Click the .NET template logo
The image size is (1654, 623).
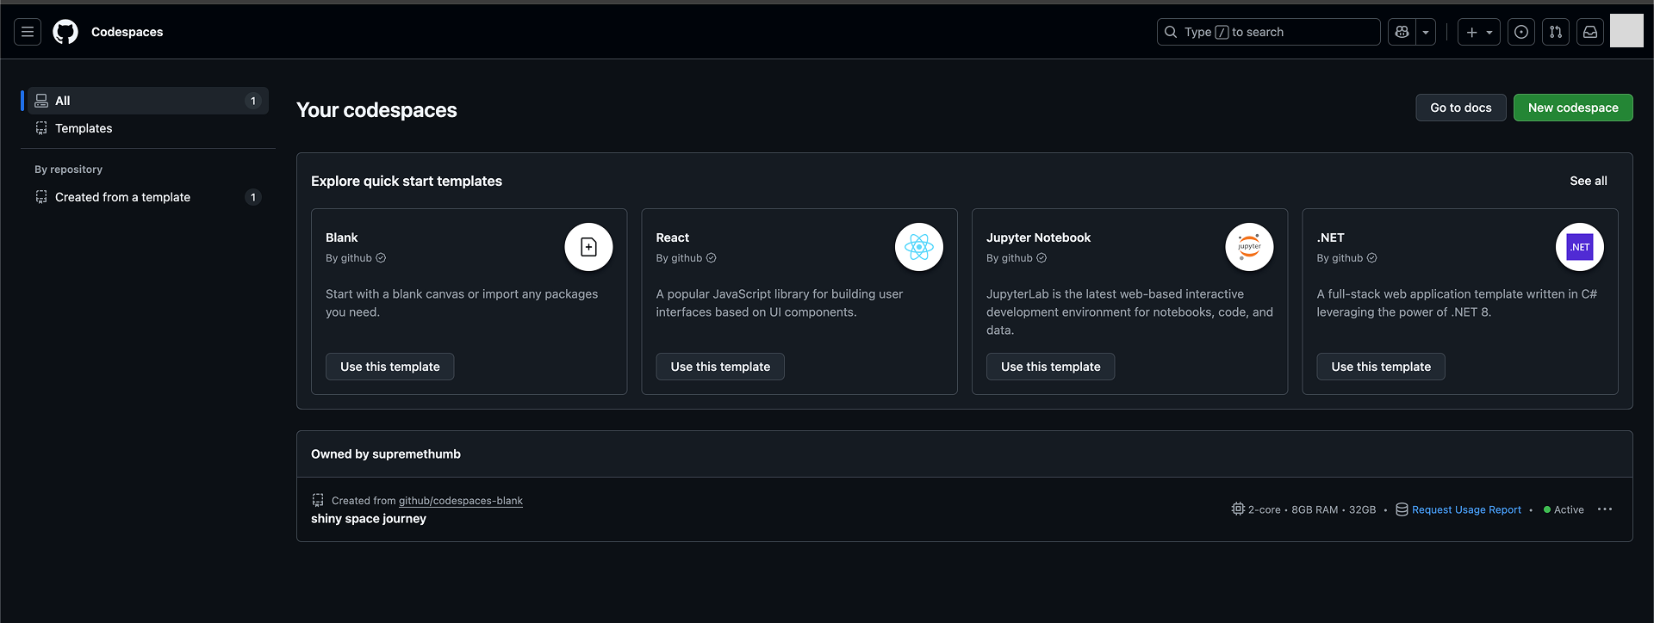point(1579,247)
